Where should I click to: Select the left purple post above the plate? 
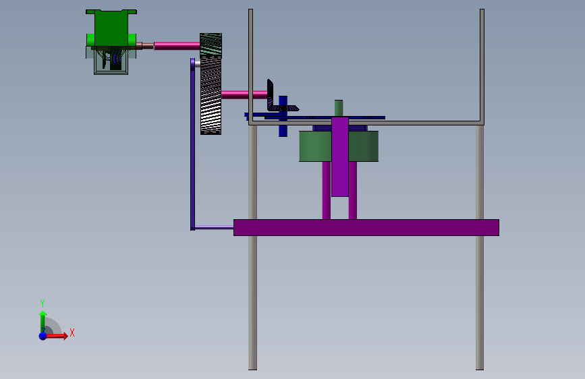tap(327, 190)
